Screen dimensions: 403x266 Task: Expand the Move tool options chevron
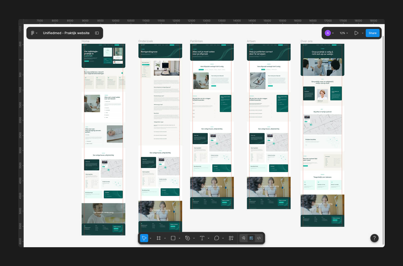150,238
